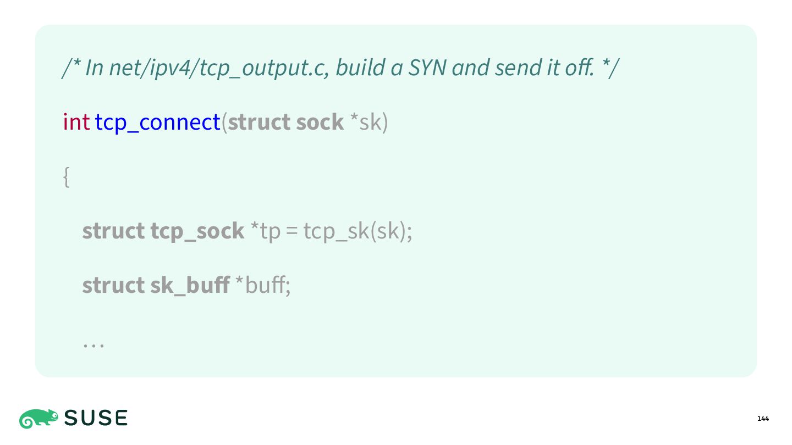
Task: Click the comment about net/ipv4/tcp_output.c
Action: click(x=341, y=68)
